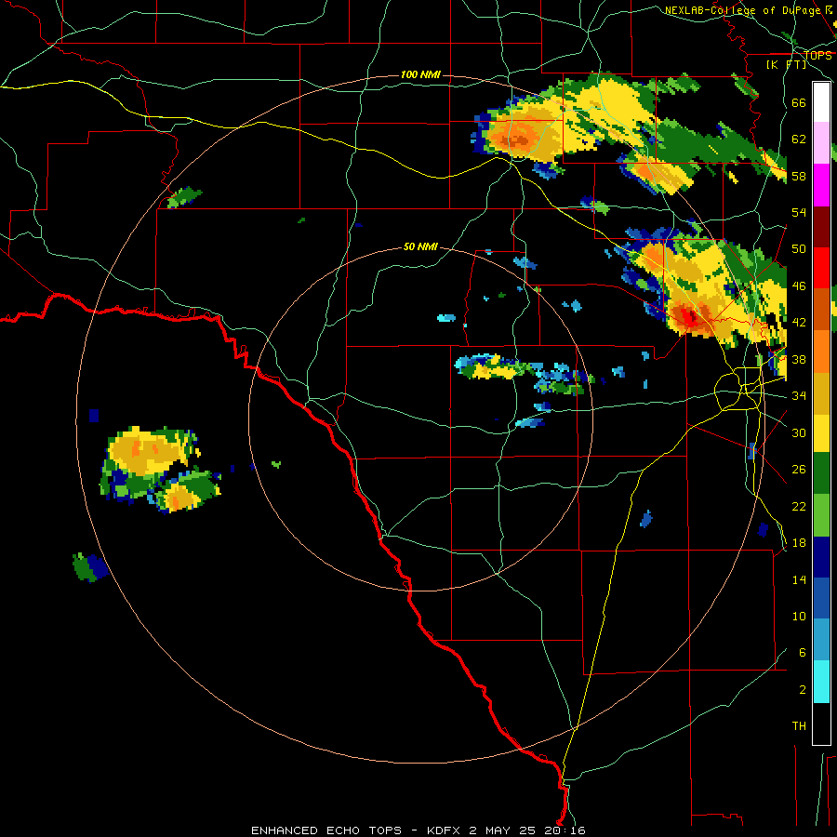Pick the cyan legend swatch near 2

tap(821, 682)
